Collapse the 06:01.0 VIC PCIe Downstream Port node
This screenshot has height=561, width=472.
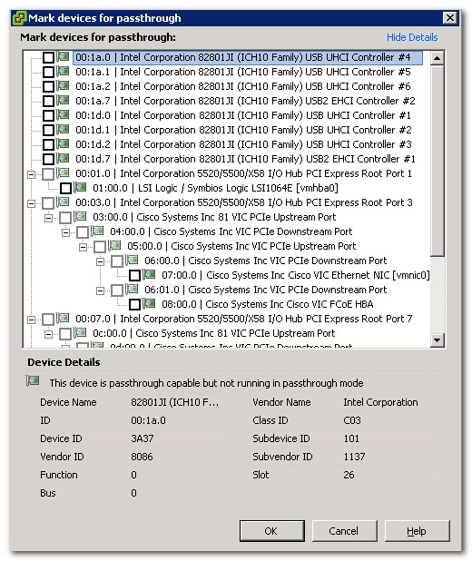coord(100,290)
